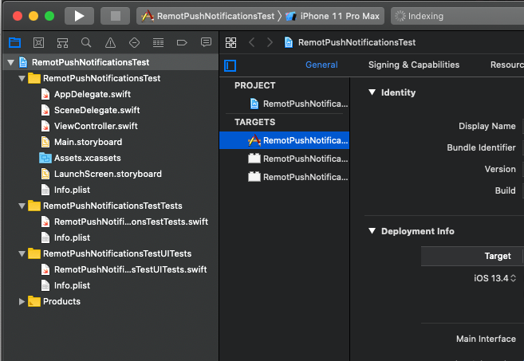Open the Breakpoint navigator
Screen dimensions: 524x361
click(182, 42)
